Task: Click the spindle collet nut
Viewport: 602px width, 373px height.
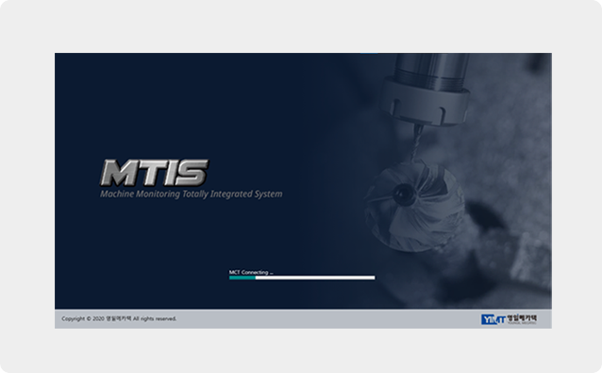Action: [x=426, y=102]
